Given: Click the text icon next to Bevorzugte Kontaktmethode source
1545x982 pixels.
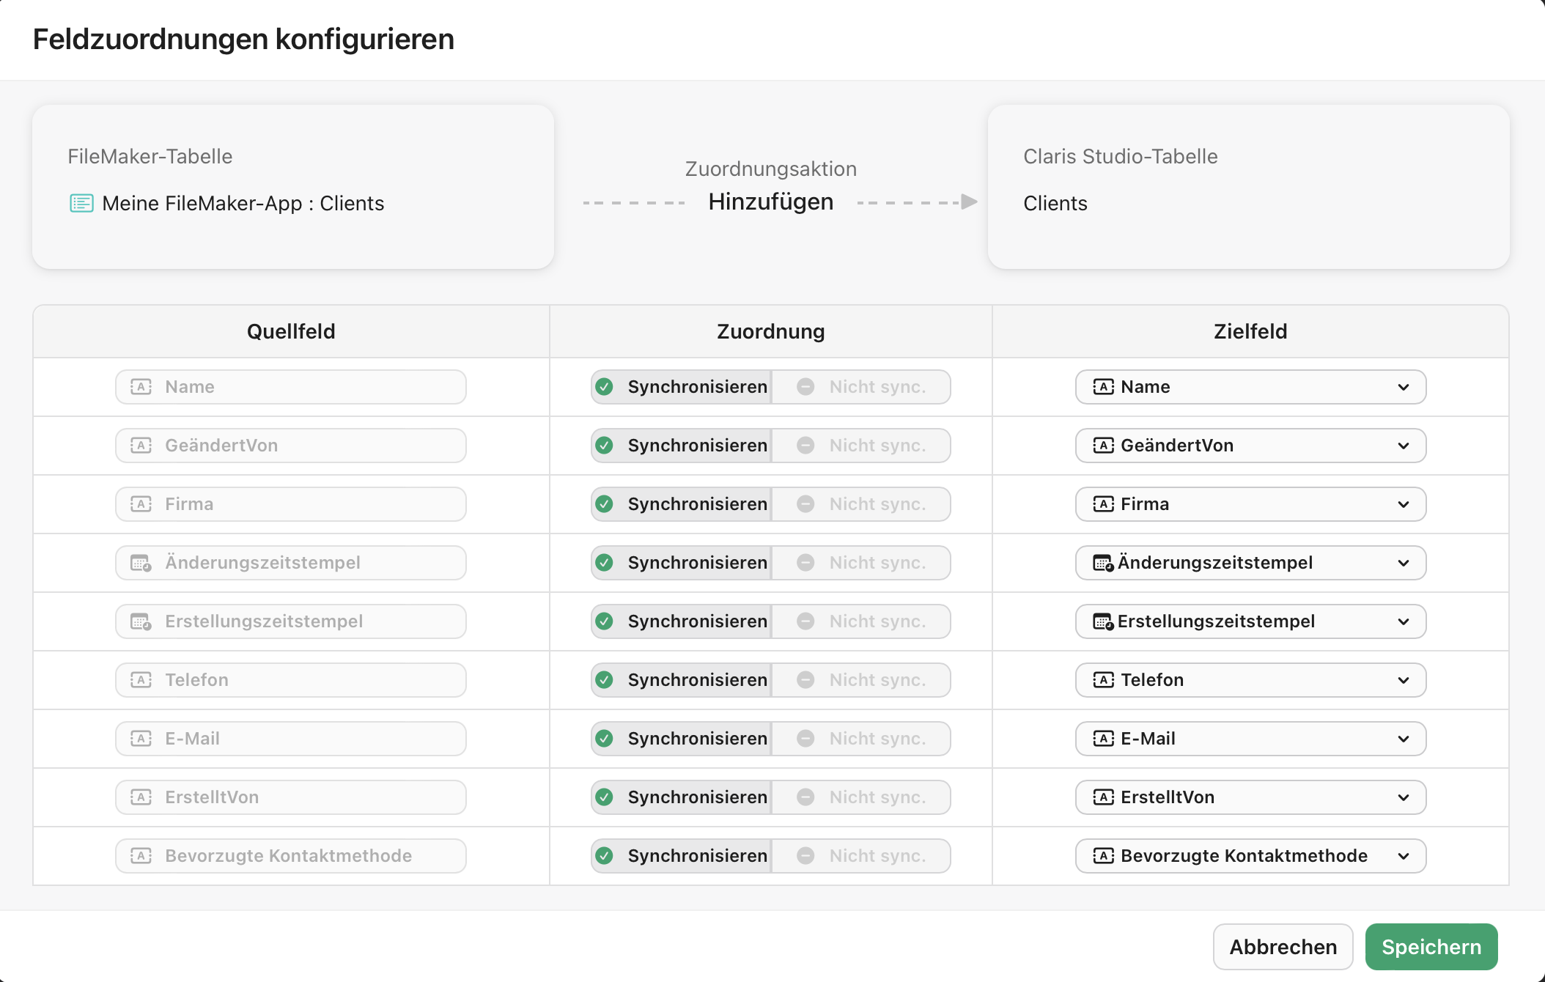Looking at the screenshot, I should coord(141,855).
